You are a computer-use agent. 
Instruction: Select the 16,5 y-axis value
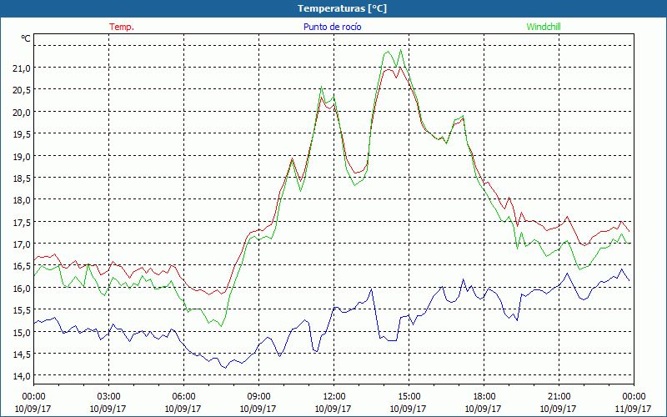click(x=23, y=266)
